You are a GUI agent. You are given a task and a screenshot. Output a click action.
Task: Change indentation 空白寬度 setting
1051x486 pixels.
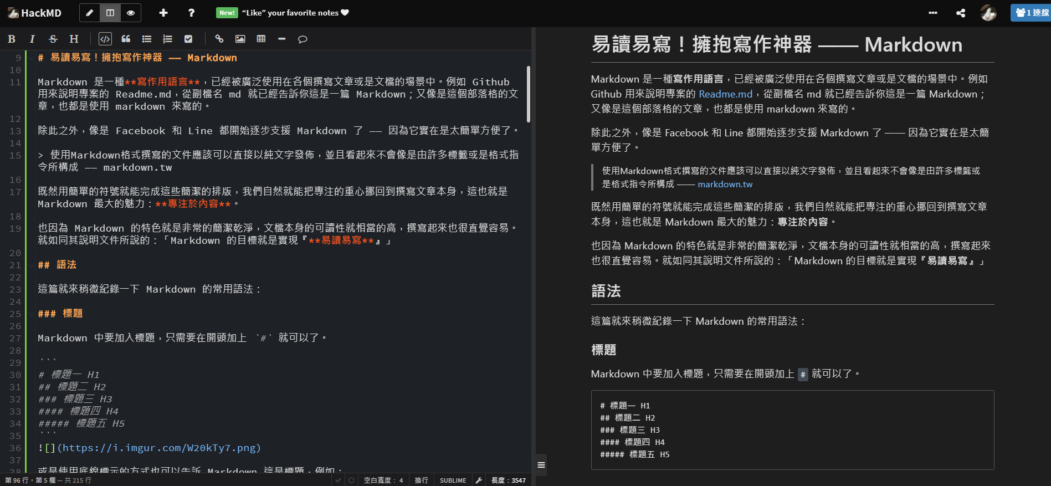tap(383, 480)
